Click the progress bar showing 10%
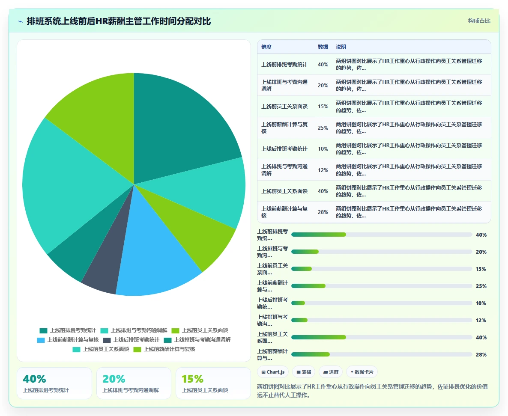Screen dimensions: 508x416 tap(382, 303)
